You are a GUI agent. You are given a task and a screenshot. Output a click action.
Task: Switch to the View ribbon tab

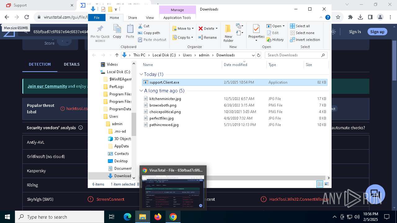150,18
